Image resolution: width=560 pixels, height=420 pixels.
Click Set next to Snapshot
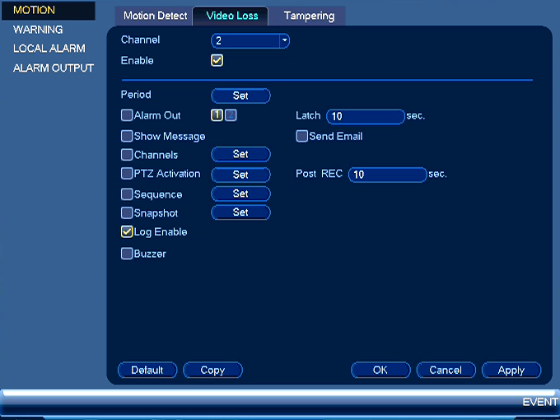240,212
